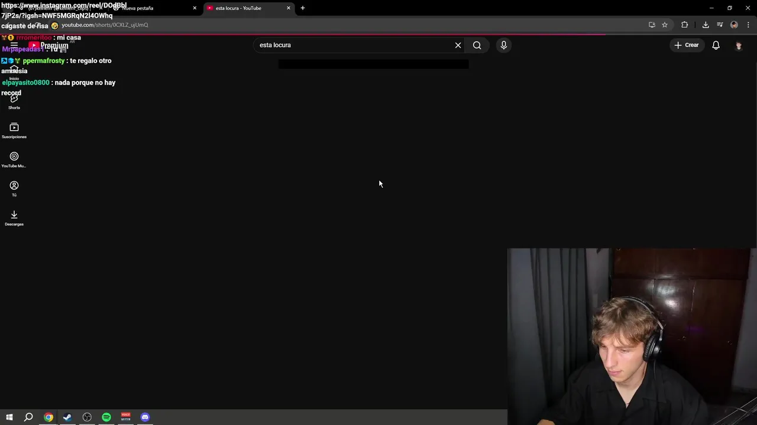The height and width of the screenshot is (425, 757).
Task: Click chat username 'elpayasito0800'
Action: pyautogui.click(x=25, y=83)
